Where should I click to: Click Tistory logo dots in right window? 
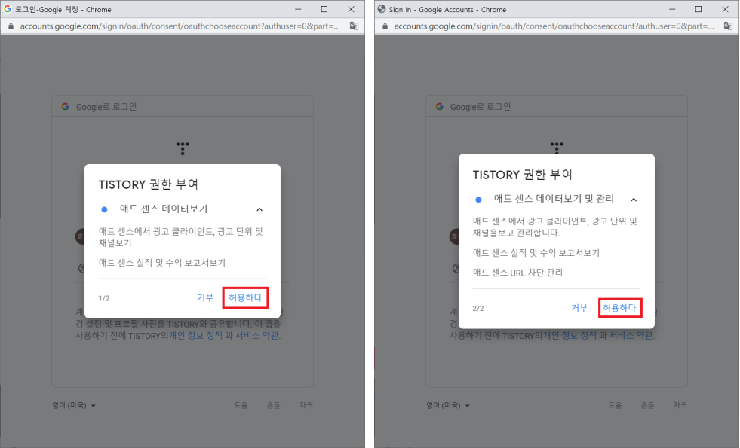click(x=557, y=147)
